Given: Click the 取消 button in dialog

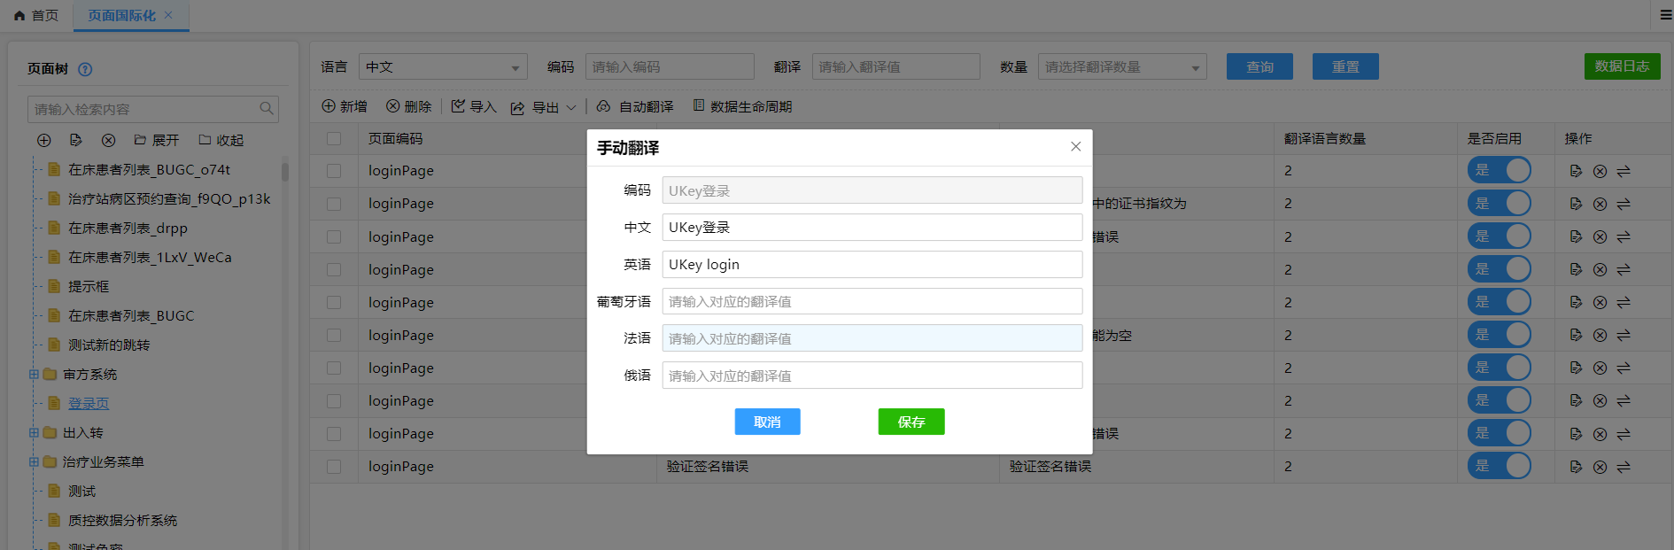Looking at the screenshot, I should coord(767,422).
